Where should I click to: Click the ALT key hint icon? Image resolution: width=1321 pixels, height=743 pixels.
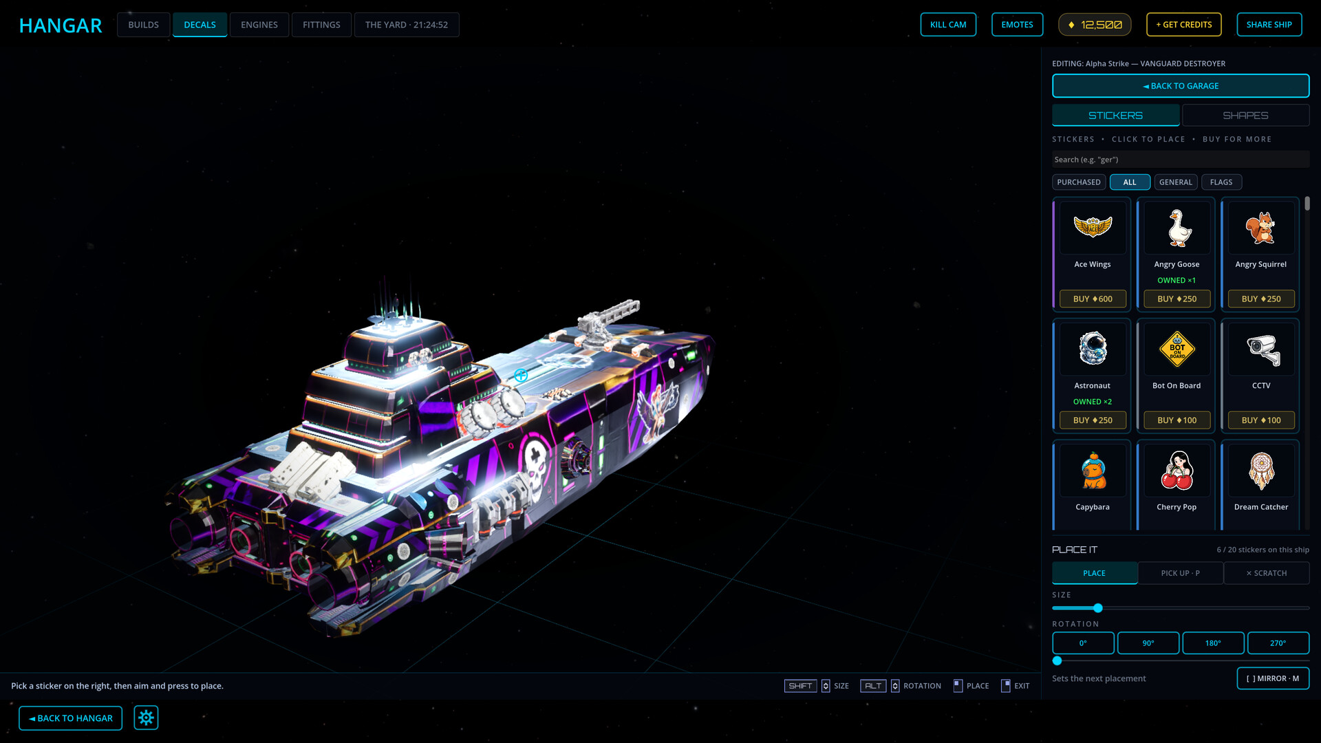click(872, 686)
